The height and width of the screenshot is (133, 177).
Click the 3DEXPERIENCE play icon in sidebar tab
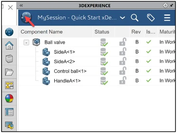(x=9, y=32)
